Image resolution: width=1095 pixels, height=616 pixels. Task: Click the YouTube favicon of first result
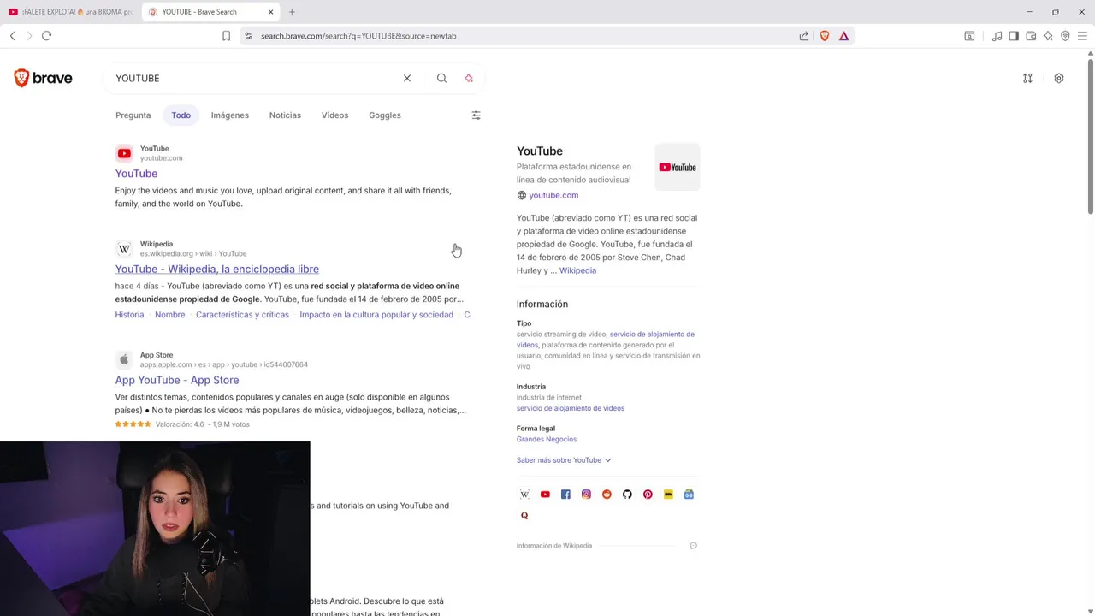tap(124, 154)
